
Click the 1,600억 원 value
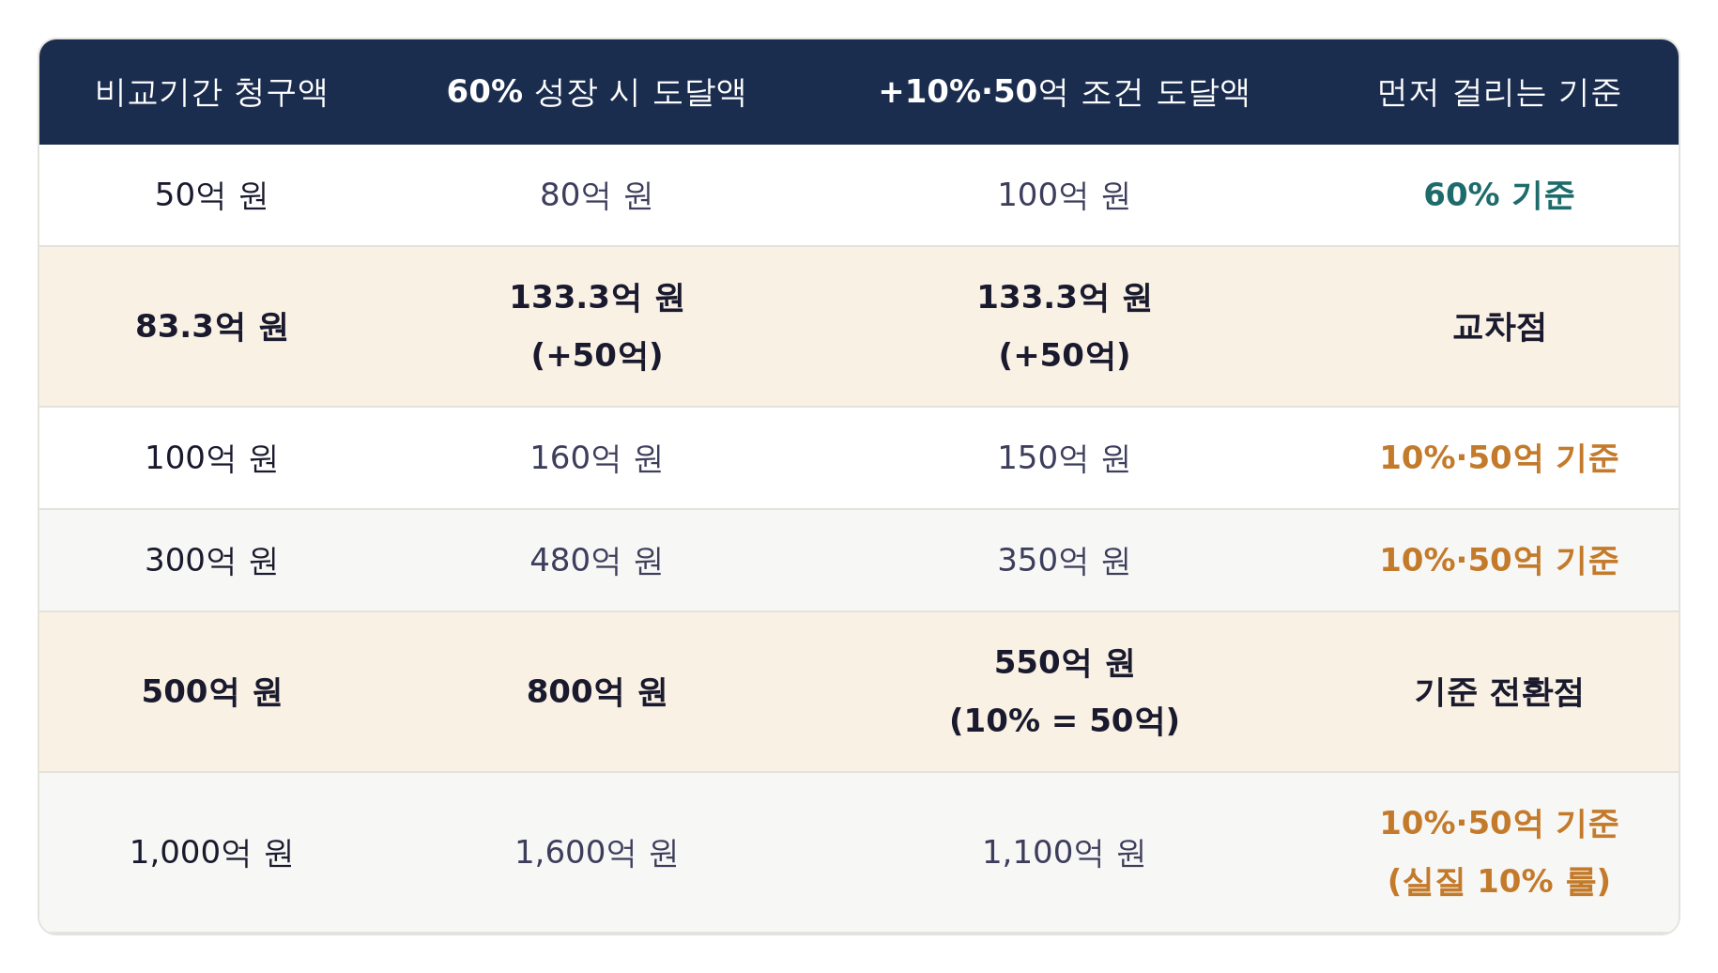click(596, 853)
